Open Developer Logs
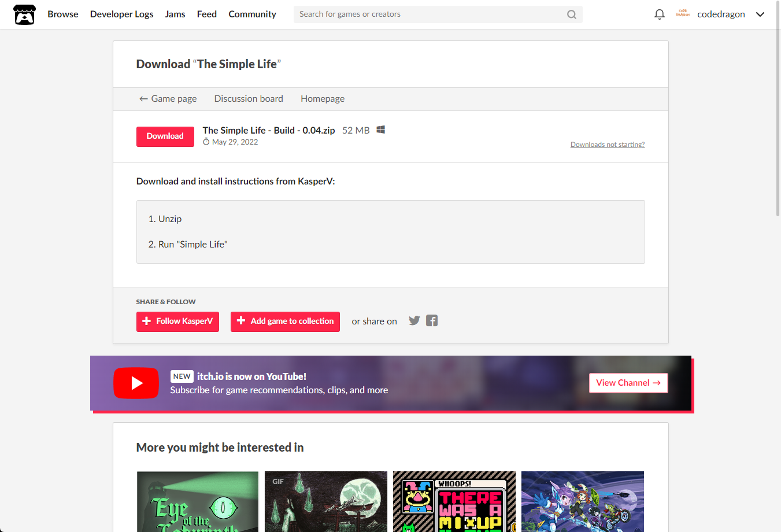781x532 pixels. (122, 14)
